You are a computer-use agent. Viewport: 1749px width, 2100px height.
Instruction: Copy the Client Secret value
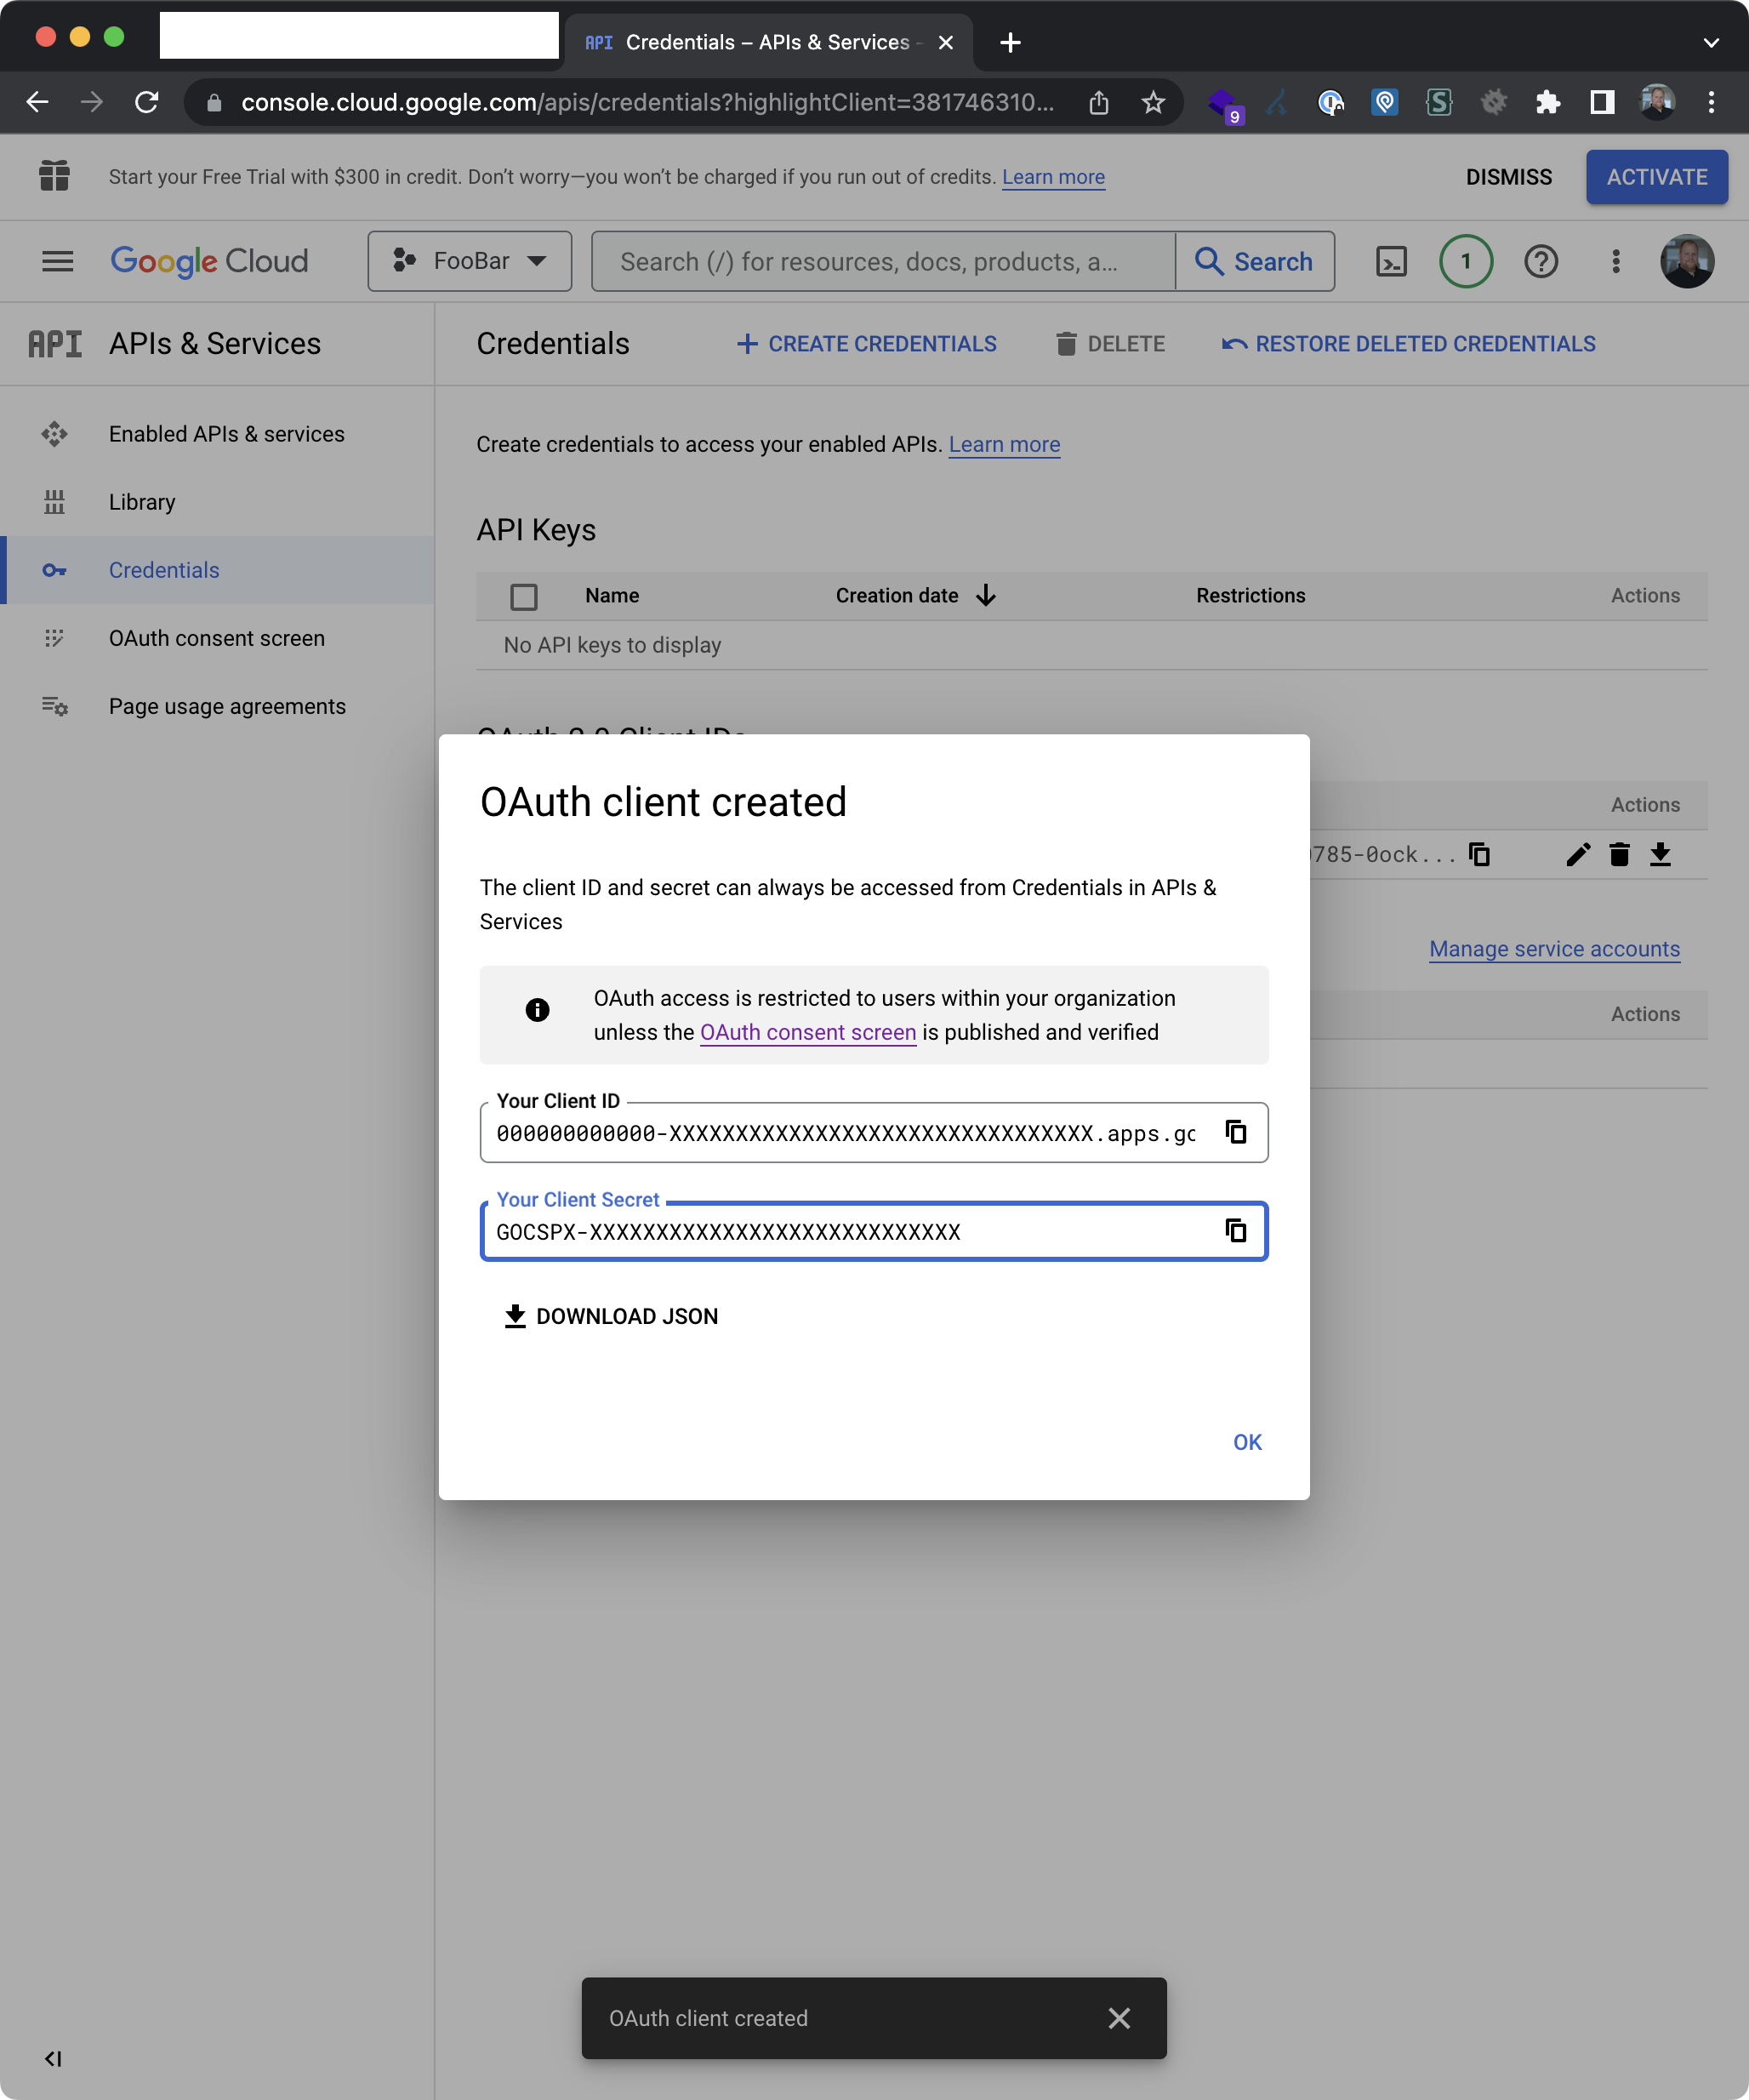pyautogui.click(x=1236, y=1231)
